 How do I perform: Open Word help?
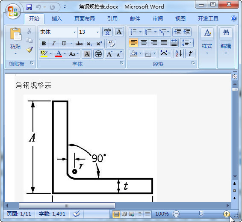[234, 18]
